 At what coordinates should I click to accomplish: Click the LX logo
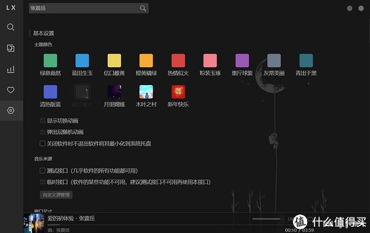(x=11, y=8)
